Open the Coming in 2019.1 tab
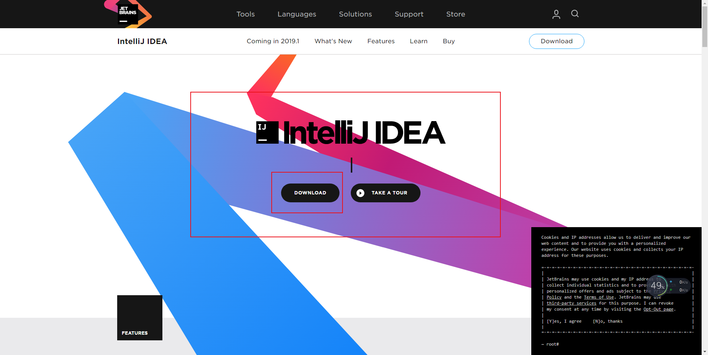The image size is (708, 355). [x=273, y=41]
